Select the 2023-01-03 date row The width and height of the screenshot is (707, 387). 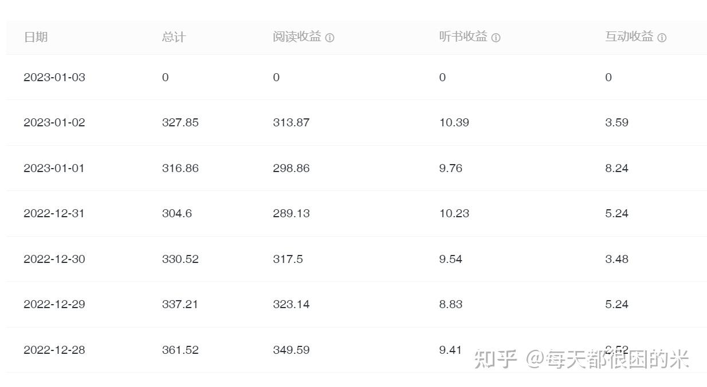54,77
